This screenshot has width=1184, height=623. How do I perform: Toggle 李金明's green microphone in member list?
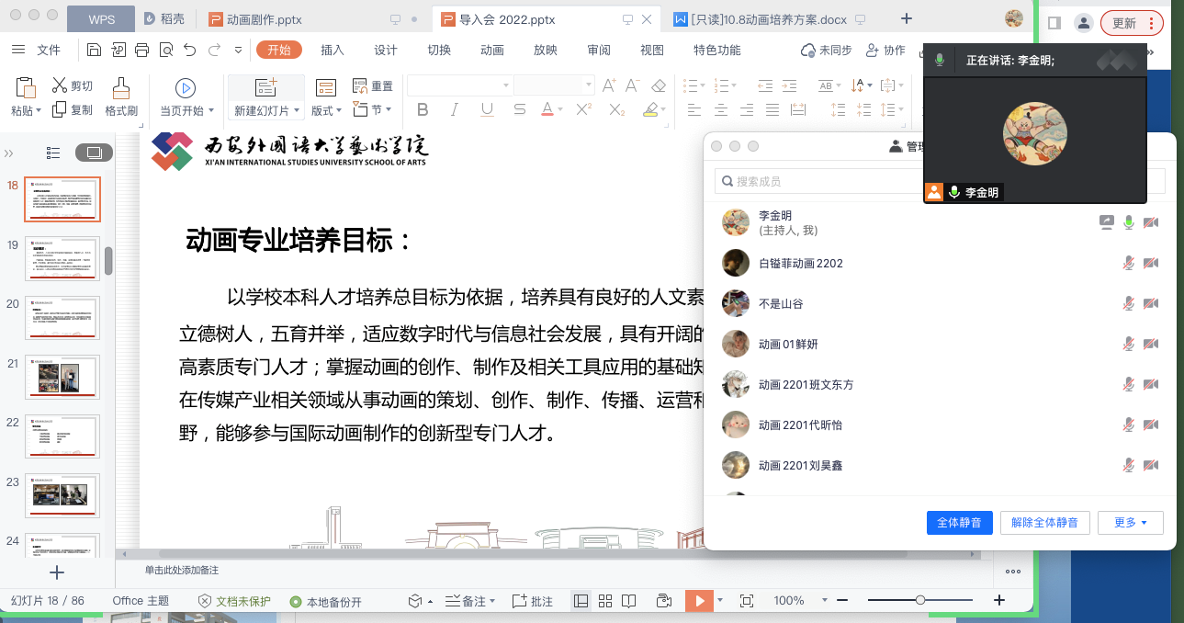coord(1129,222)
